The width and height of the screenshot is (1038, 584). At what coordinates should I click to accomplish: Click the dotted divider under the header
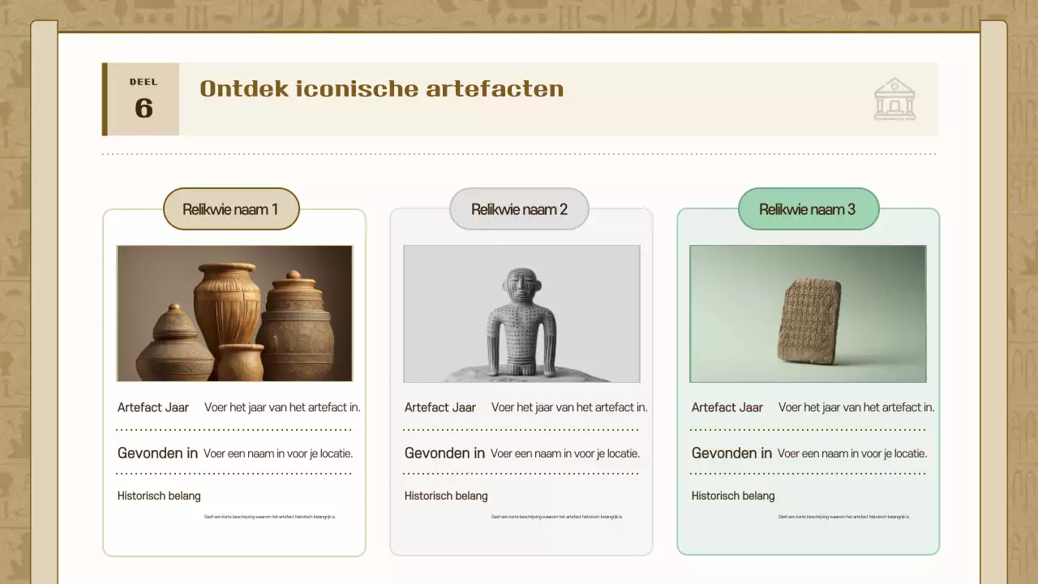click(519, 153)
